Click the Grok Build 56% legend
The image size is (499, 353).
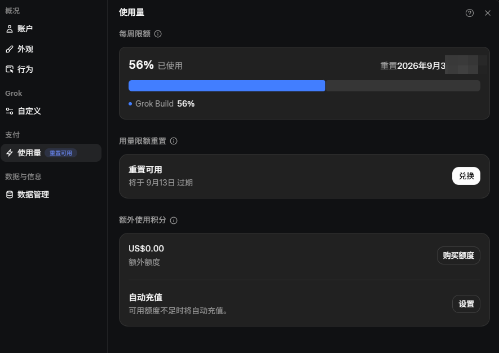pos(162,104)
